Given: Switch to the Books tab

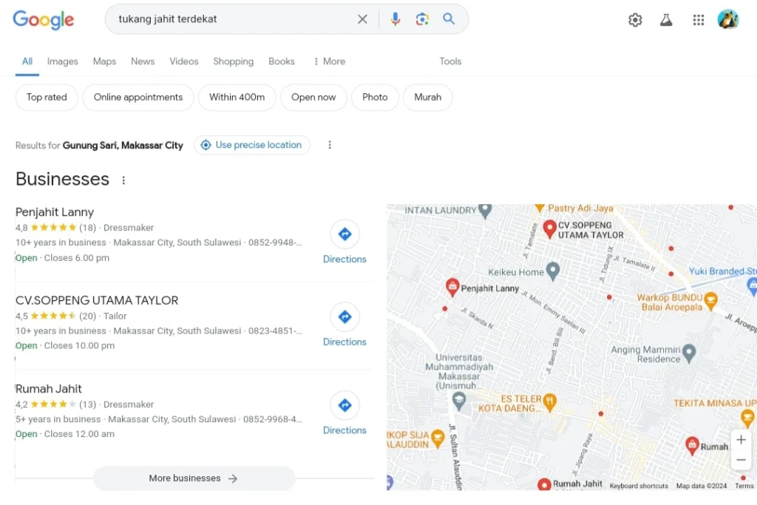Looking at the screenshot, I should coord(282,61).
